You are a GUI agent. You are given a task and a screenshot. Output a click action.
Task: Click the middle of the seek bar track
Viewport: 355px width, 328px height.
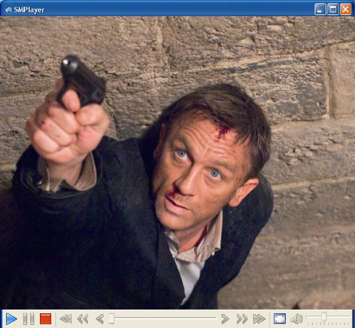click(163, 318)
